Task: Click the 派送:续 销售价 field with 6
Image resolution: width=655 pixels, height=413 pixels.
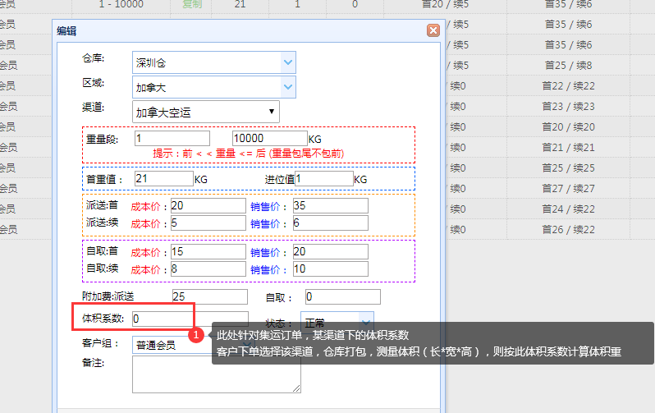Action: pos(331,223)
